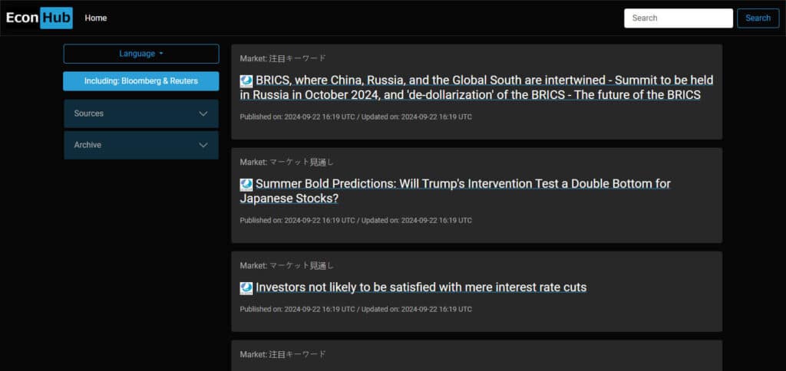Submit with the Search button
The width and height of the screenshot is (786, 371).
pos(758,18)
